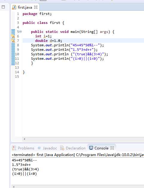Screen dimensions: 144x188
Task: Click the println "(true)&&(3>4)" statement
Action: (x=69, y=54)
